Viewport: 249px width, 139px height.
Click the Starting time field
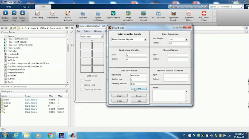point(138,79)
